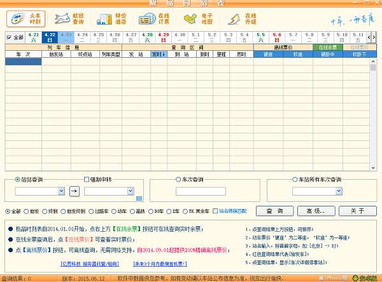Click the 车次查询 train number input field

point(199,191)
